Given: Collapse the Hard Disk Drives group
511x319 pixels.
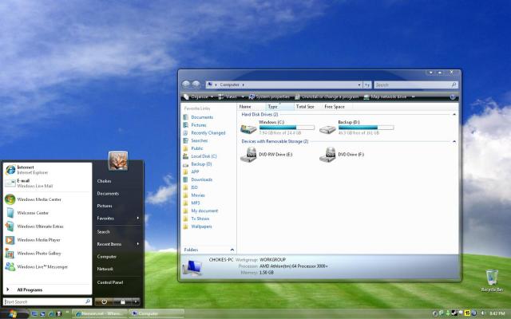Looking at the screenshot, I should point(454,115).
